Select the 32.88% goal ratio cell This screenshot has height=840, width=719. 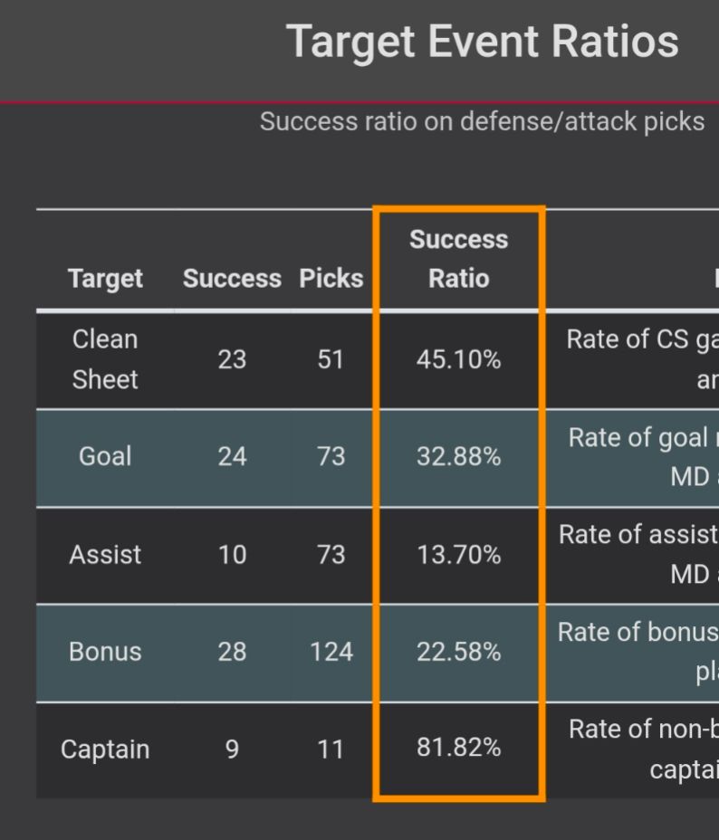pos(458,456)
